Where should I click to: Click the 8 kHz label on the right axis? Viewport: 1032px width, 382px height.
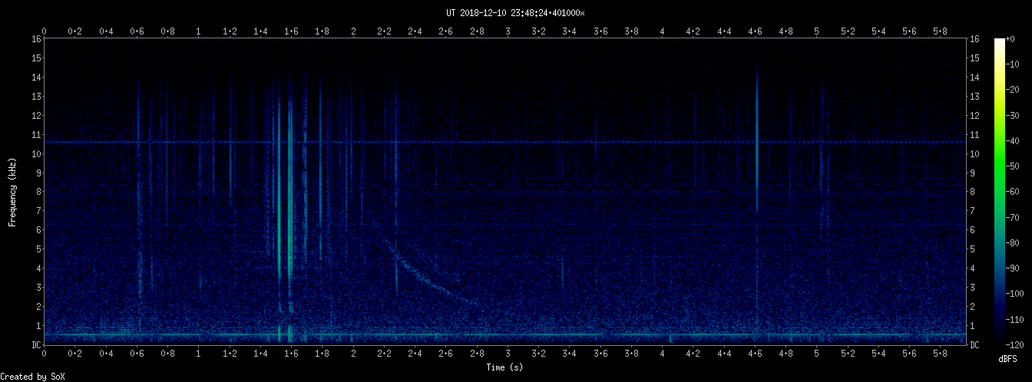tap(974, 192)
